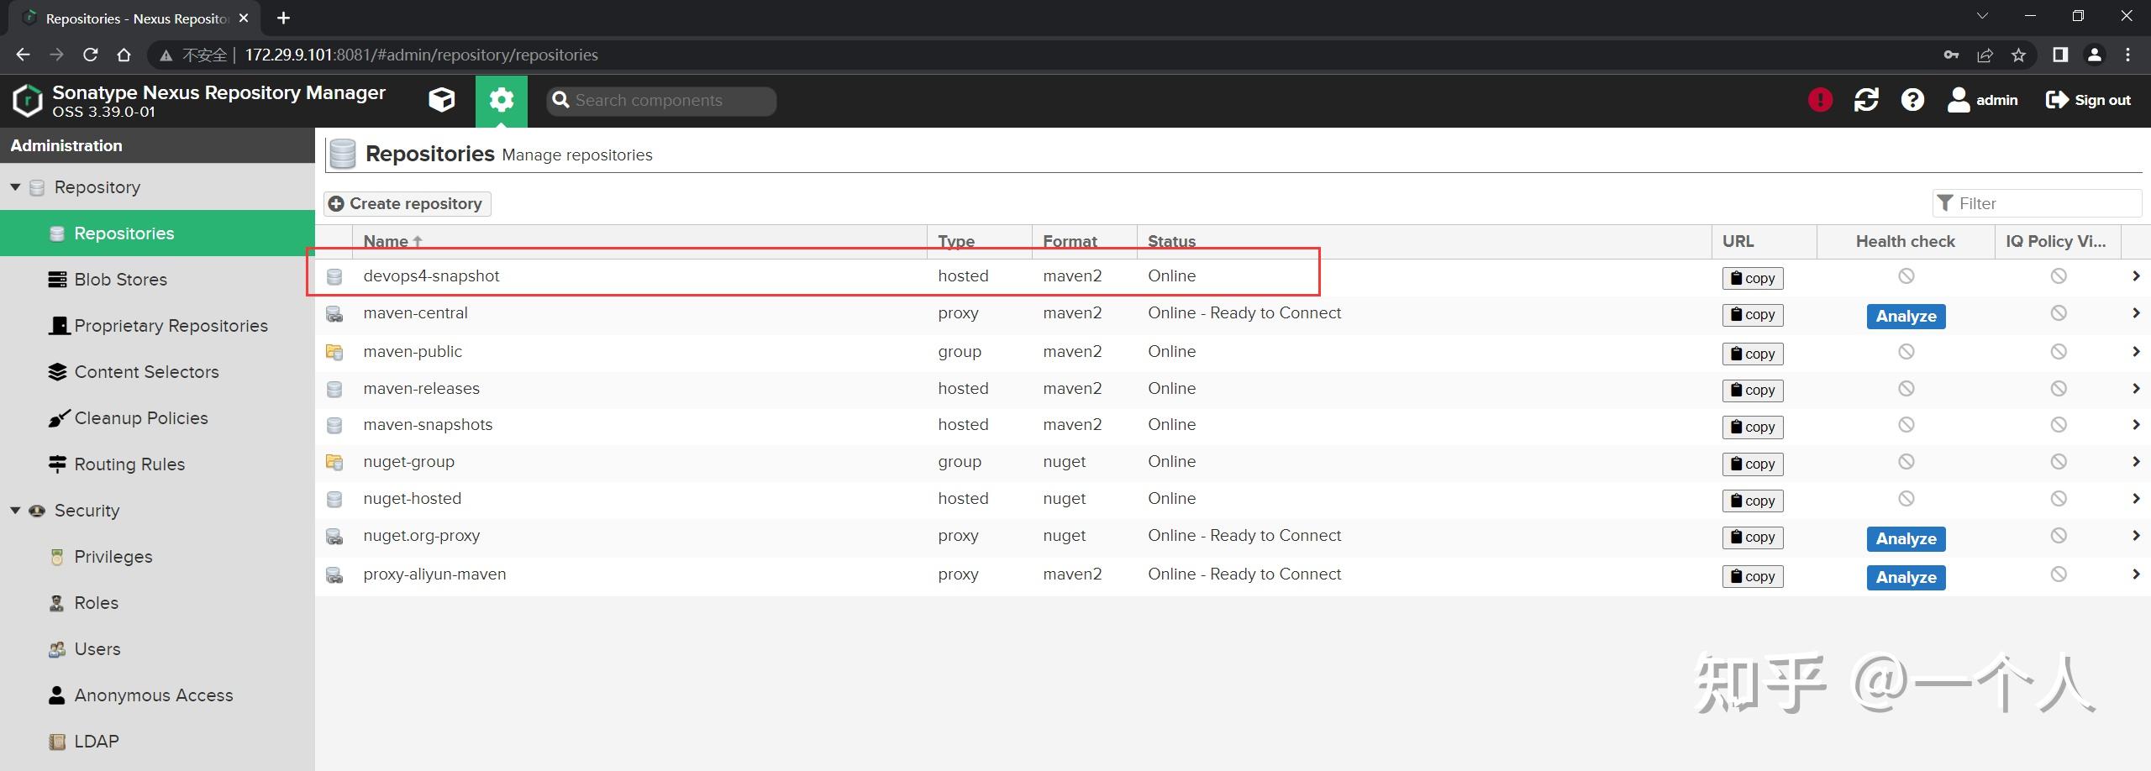
Task: Select Cleanup Policies menu item
Action: click(x=140, y=418)
